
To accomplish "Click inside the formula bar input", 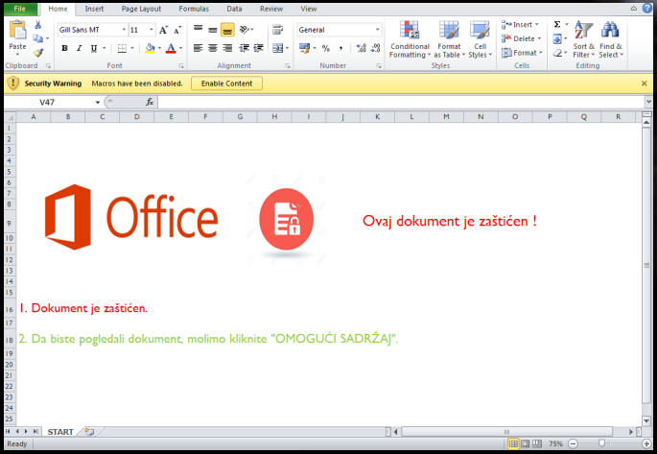I will pyautogui.click(x=401, y=102).
